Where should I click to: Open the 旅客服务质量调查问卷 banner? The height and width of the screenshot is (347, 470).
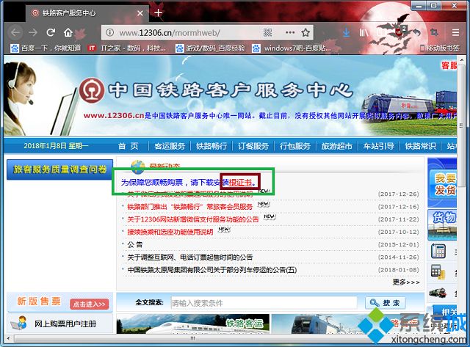59,169
